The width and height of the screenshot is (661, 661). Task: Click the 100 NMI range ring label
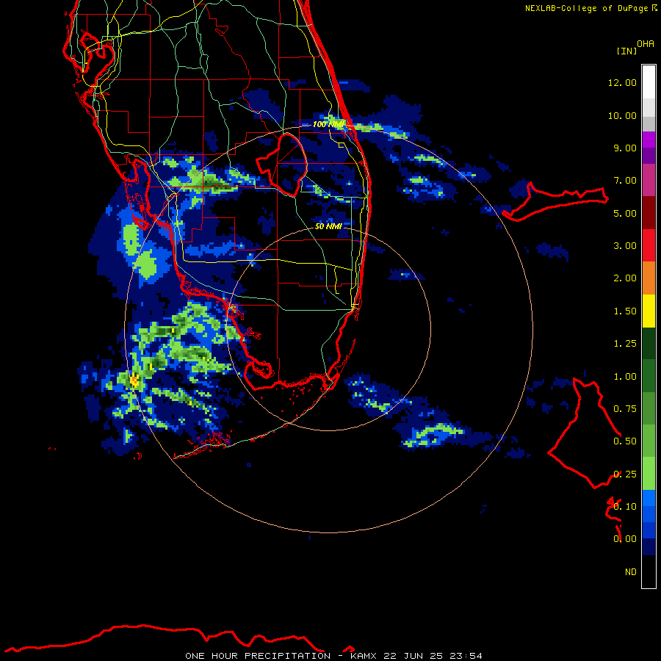(328, 124)
